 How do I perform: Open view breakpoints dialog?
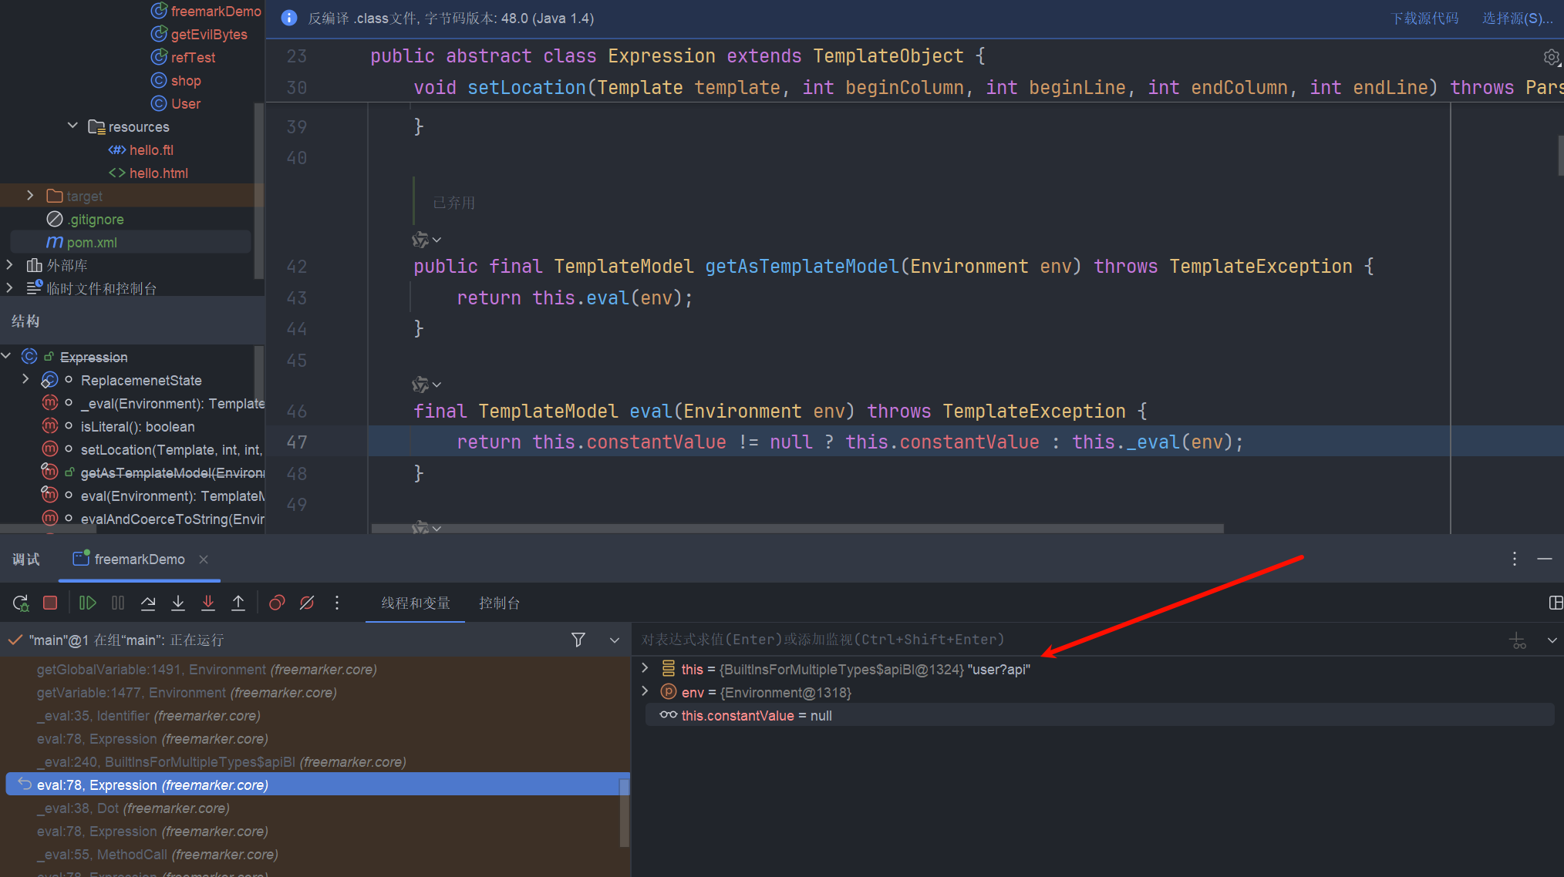(277, 603)
